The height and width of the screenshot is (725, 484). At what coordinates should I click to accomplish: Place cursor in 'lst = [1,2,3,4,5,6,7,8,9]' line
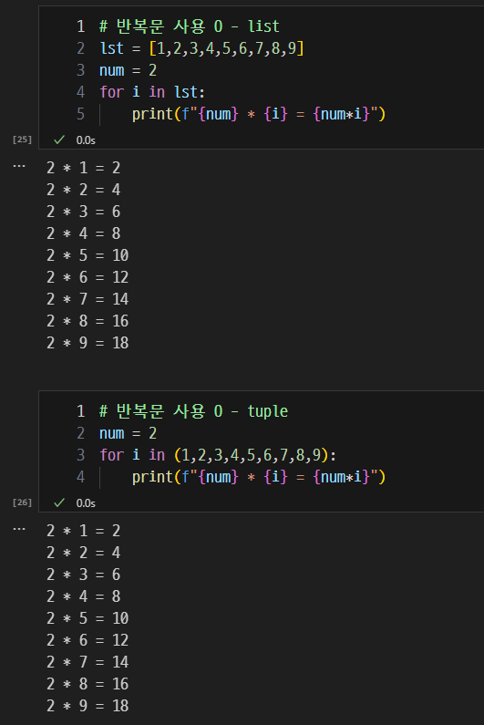point(202,48)
